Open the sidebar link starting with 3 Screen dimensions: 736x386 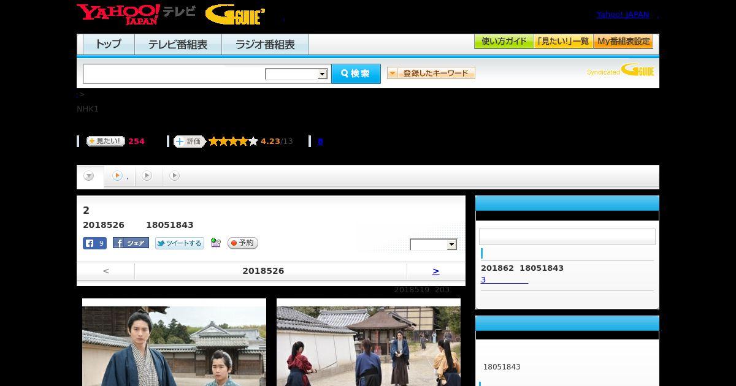point(504,280)
